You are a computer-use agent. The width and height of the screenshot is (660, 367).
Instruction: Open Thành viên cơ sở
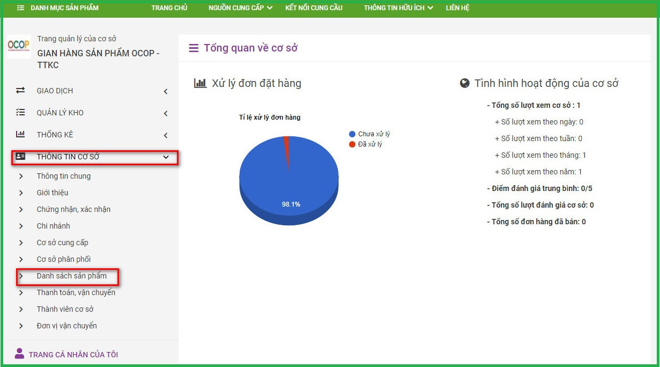(65, 309)
